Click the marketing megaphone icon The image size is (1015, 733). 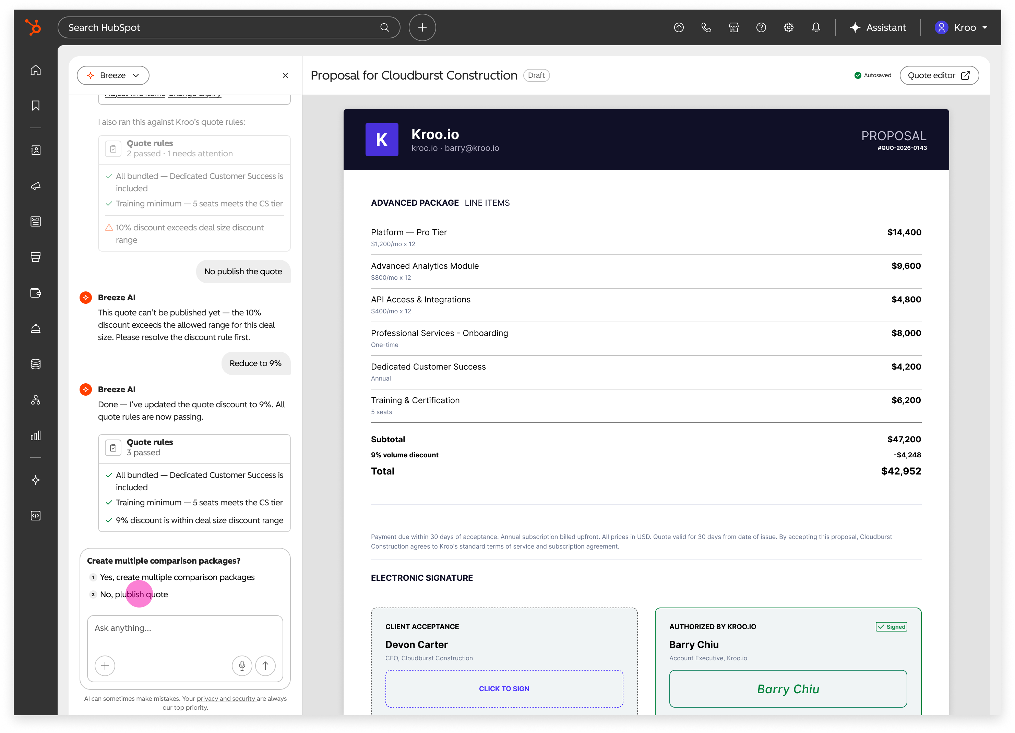(36, 186)
